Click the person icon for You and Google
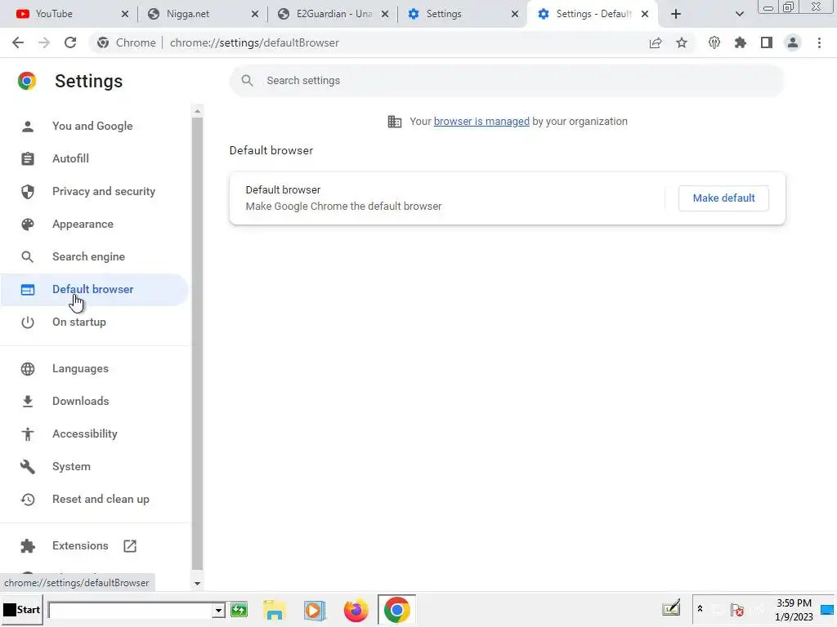The width and height of the screenshot is (837, 627). pyautogui.click(x=28, y=127)
